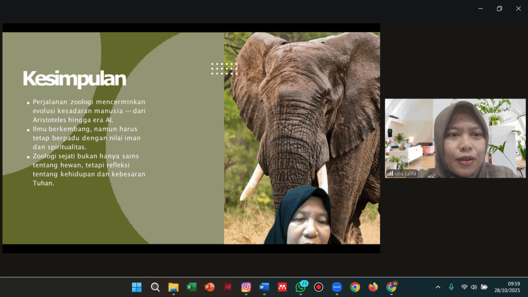Open the volume control in system tray
Screen dimensions: 528x297
[x=474, y=287]
